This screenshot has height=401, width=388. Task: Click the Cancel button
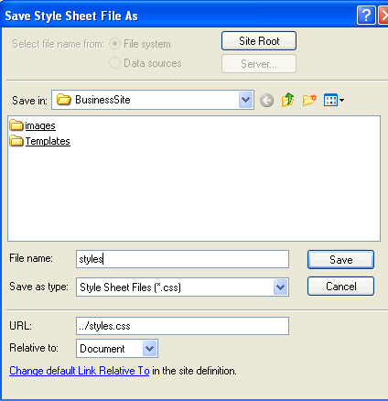click(340, 287)
